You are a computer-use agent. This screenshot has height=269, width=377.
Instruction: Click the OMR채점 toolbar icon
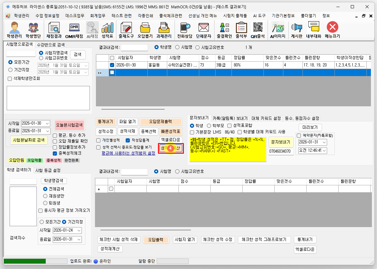pos(74,30)
